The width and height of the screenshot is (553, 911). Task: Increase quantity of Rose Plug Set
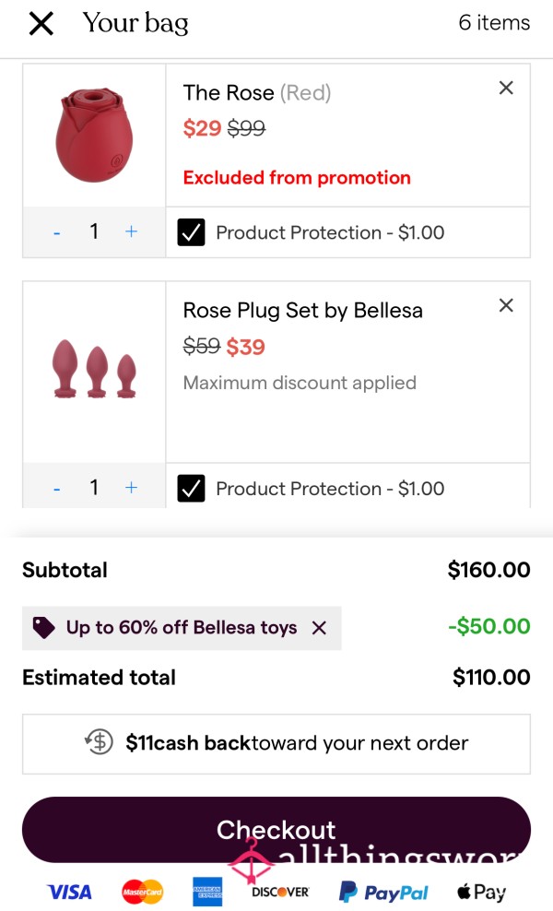point(131,488)
